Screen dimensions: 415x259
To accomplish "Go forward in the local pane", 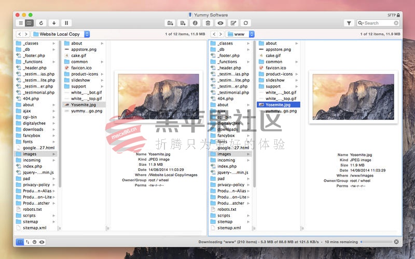I will tap(26, 34).
